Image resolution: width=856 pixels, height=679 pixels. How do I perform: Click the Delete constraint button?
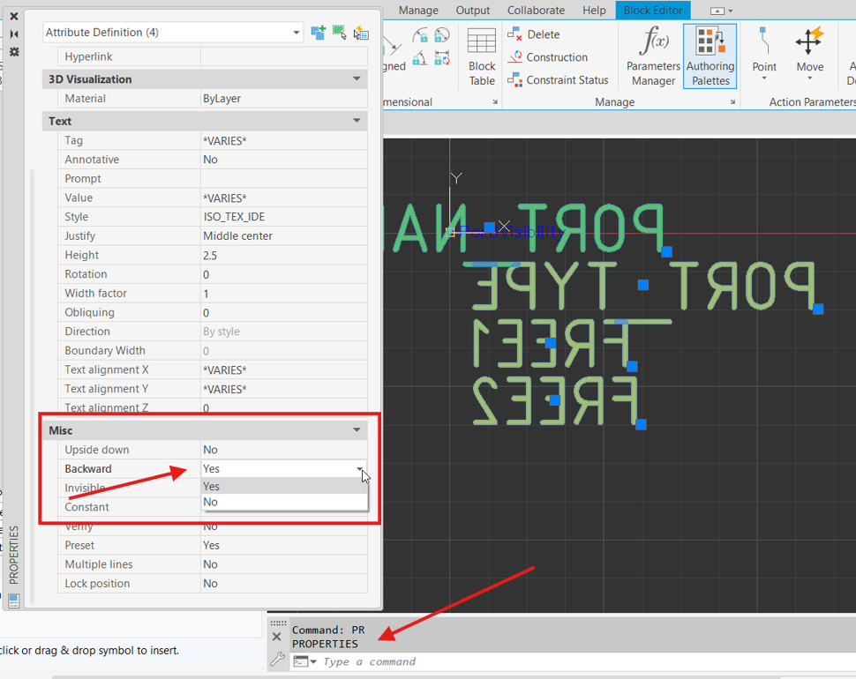point(535,34)
